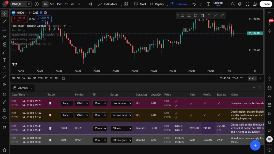Viewport: 274px width, 154px height.
Task: Show the Auto BE indicator
Action: point(24,30)
